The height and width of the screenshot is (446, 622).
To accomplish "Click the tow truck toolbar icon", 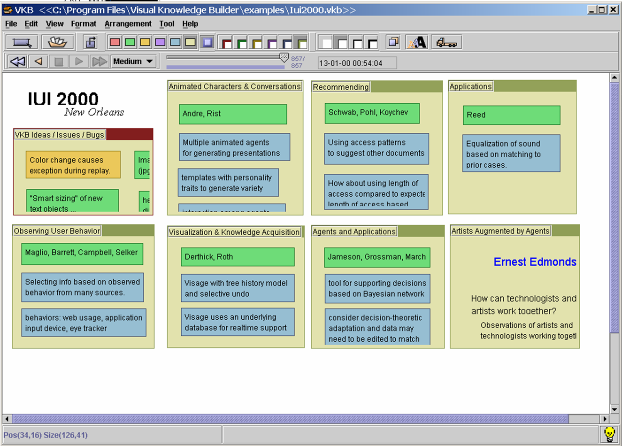I will tap(446, 42).
